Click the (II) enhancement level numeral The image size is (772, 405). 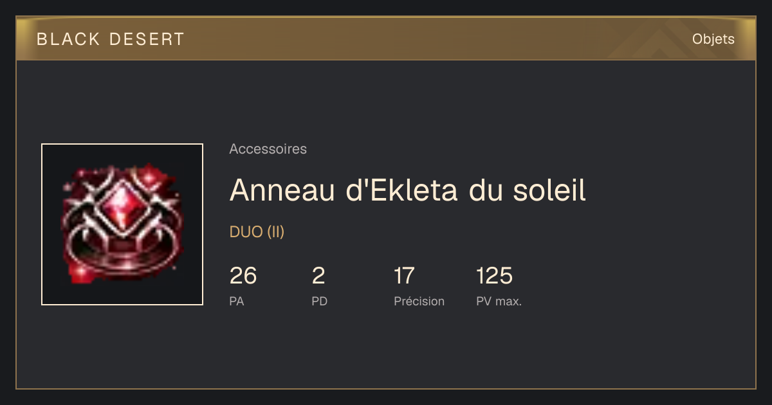tap(275, 232)
